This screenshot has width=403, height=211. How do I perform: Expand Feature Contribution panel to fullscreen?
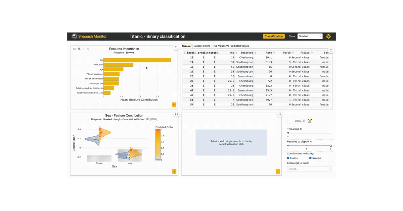[176, 114]
